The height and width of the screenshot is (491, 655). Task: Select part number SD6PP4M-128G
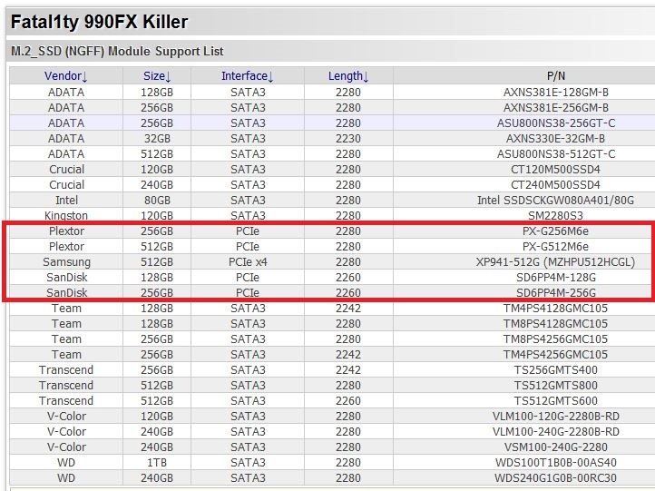[x=555, y=278]
